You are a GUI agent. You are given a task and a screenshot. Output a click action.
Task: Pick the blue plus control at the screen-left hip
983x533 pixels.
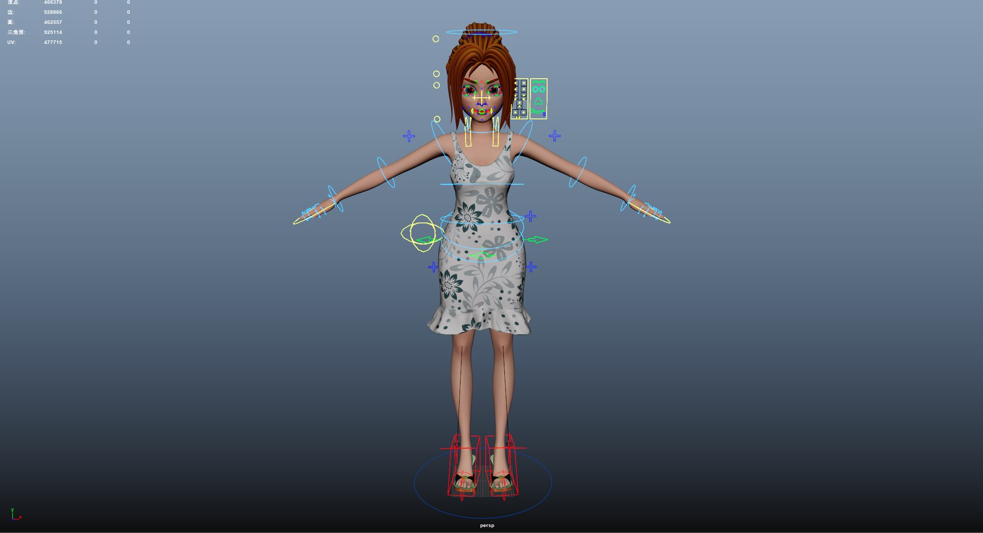[434, 267]
